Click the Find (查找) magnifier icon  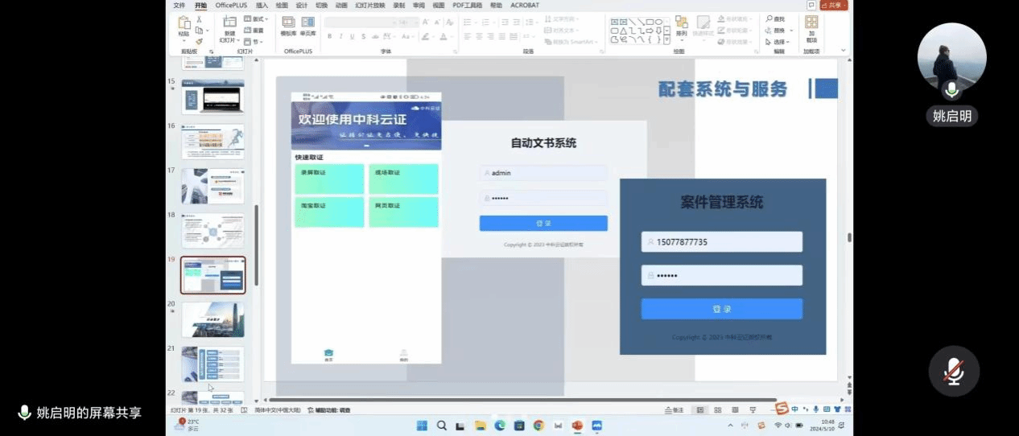tap(769, 19)
